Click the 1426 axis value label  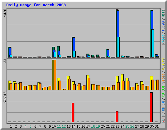pos(5,13)
